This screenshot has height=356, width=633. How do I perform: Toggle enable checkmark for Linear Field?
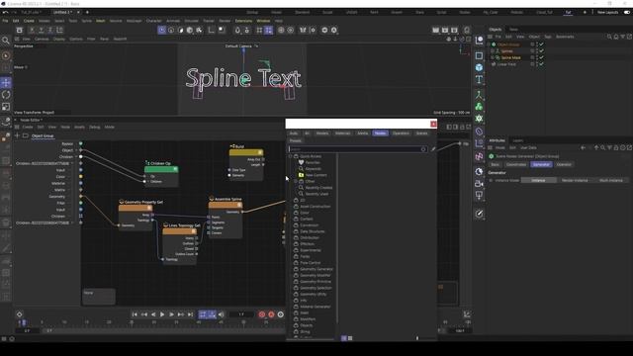[541, 63]
